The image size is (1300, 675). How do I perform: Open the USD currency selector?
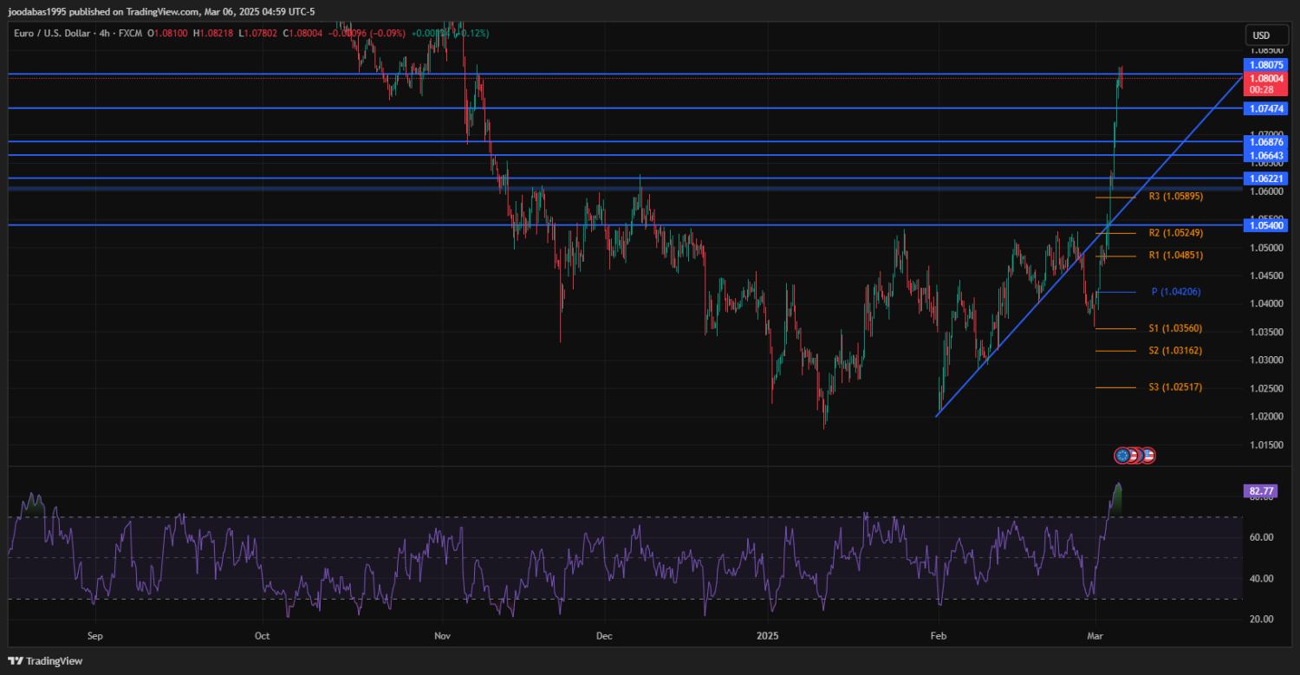point(1261,36)
